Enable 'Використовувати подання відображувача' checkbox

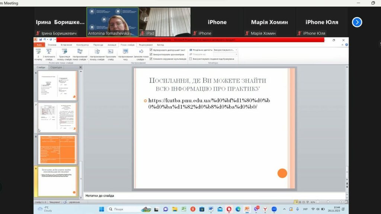[x=190, y=59]
